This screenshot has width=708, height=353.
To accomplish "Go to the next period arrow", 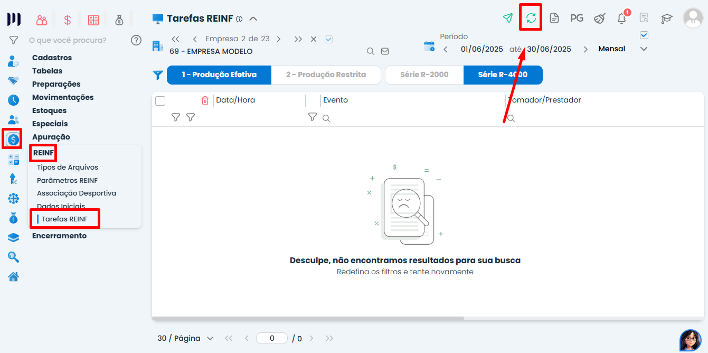I will [586, 49].
